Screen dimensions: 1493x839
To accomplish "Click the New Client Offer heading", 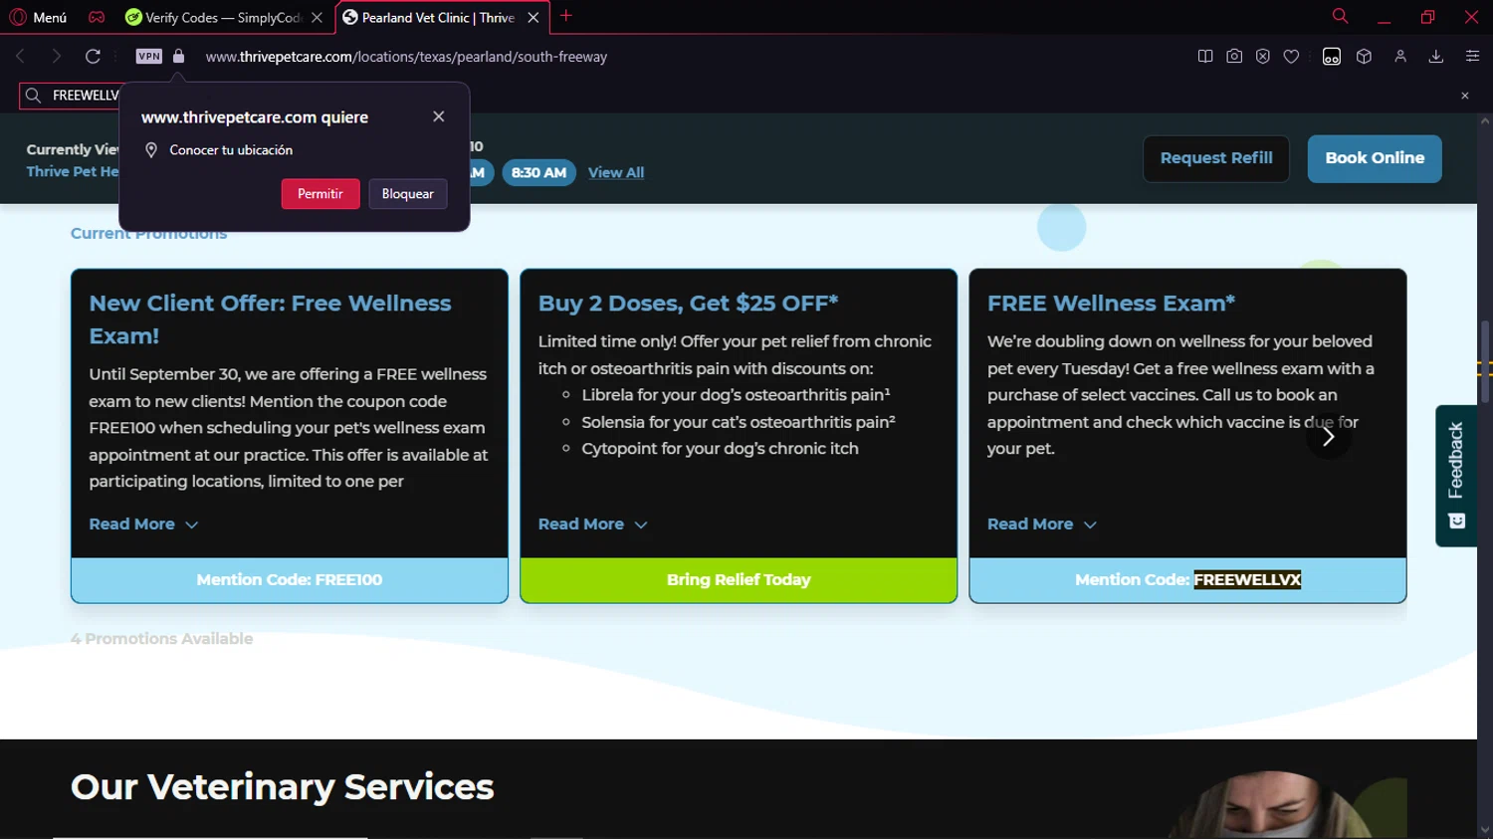I will (x=270, y=319).
